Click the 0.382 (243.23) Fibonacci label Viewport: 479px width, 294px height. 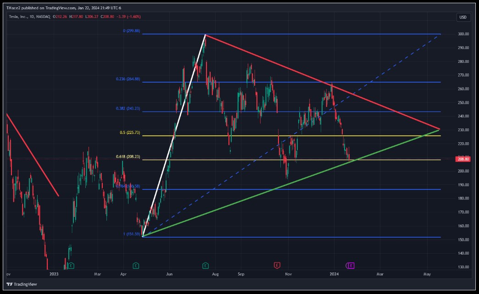128,109
